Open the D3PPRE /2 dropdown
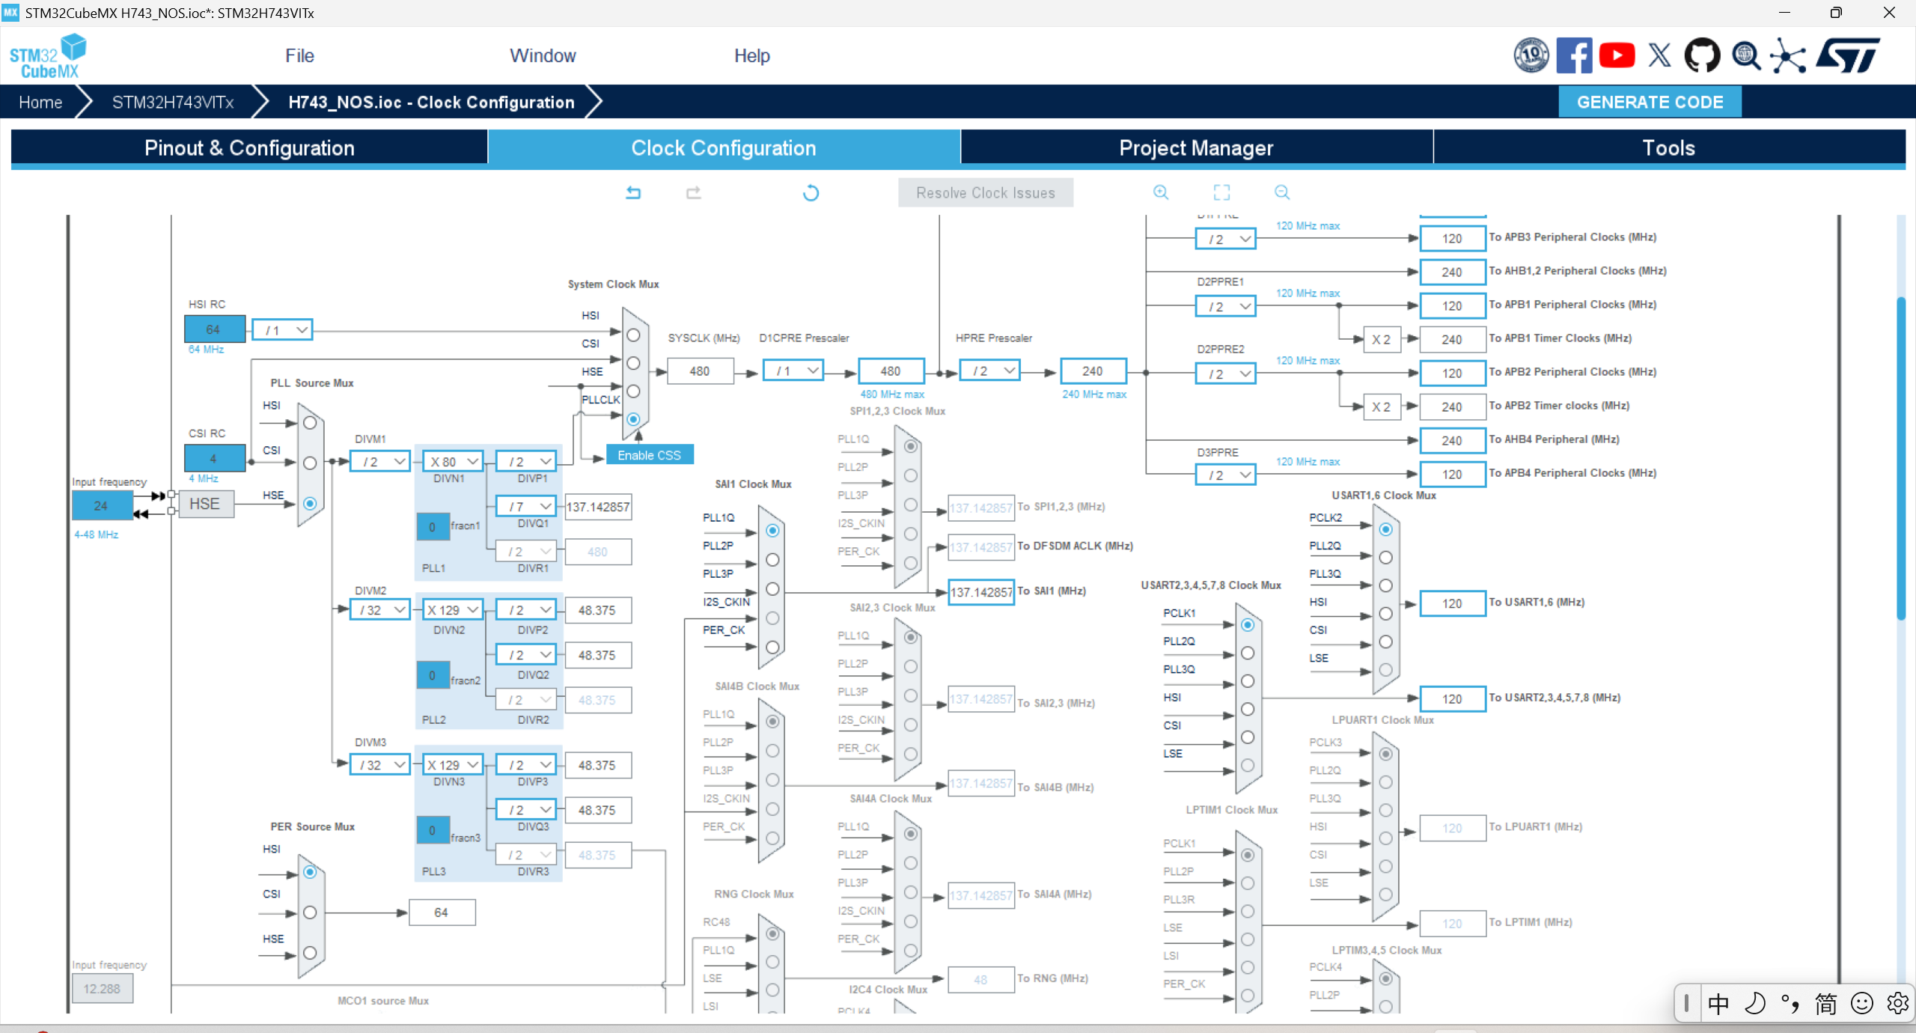Image resolution: width=1916 pixels, height=1033 pixels. 1225,475
